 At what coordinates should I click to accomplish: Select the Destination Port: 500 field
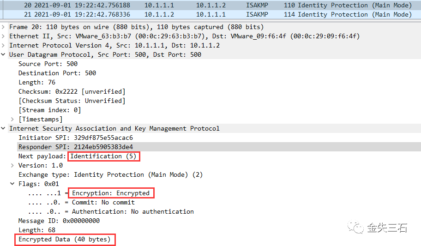pos(57,73)
